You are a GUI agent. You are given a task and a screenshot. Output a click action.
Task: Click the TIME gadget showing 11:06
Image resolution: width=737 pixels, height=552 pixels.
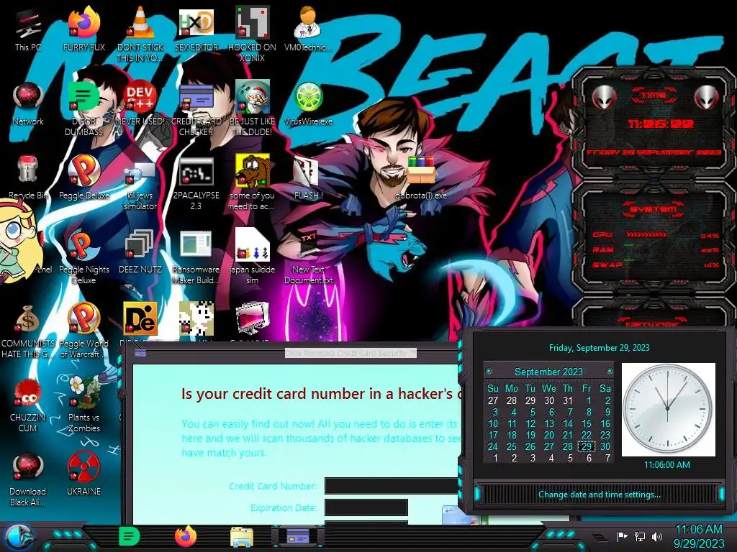654,123
